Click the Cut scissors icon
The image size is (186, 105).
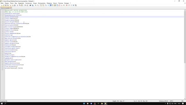[17, 5]
